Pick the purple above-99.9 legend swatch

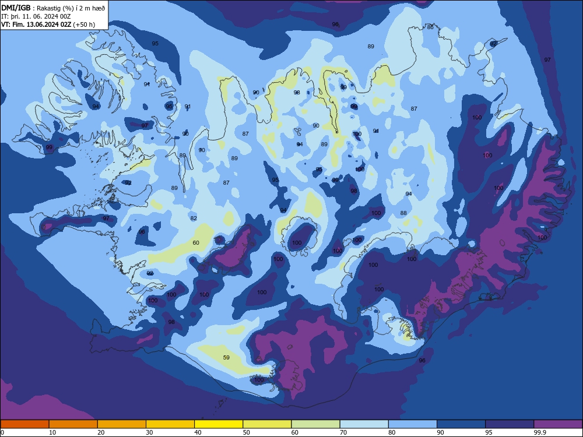click(x=559, y=424)
